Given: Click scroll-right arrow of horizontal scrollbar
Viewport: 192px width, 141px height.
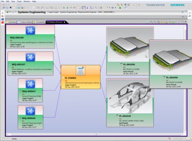Looking at the screenshot, I should [x=182, y=134].
